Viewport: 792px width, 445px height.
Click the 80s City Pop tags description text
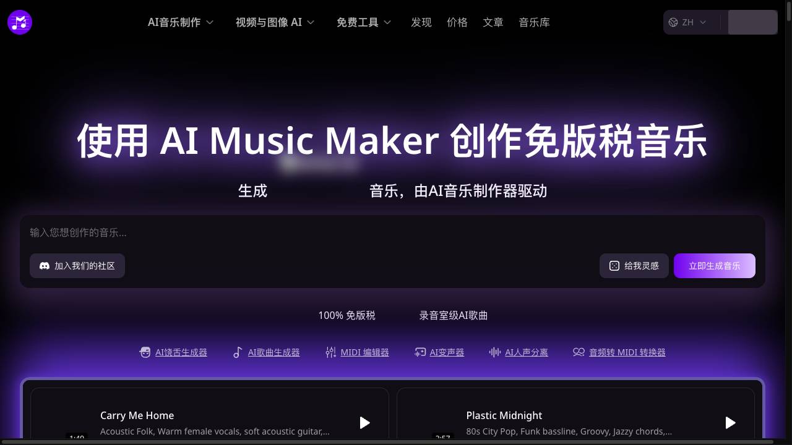point(569,431)
